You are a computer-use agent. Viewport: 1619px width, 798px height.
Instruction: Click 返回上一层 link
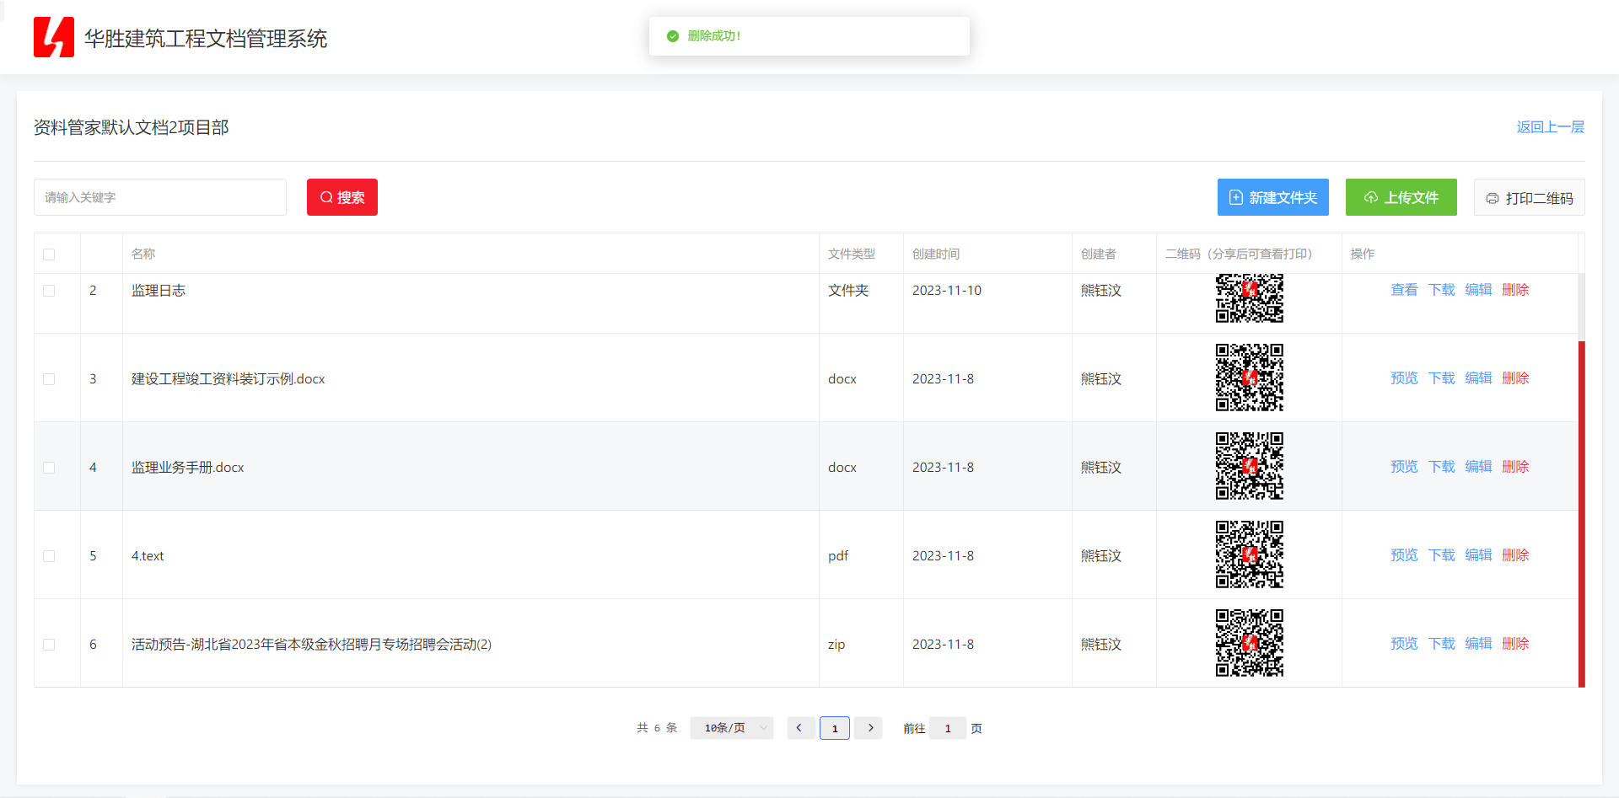1551,127
